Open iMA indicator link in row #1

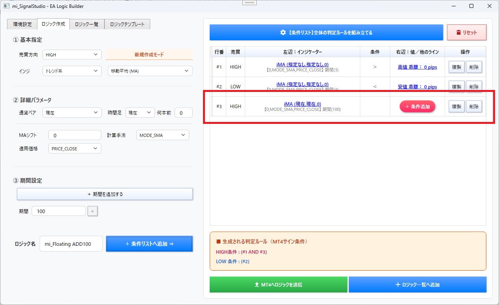(302, 64)
